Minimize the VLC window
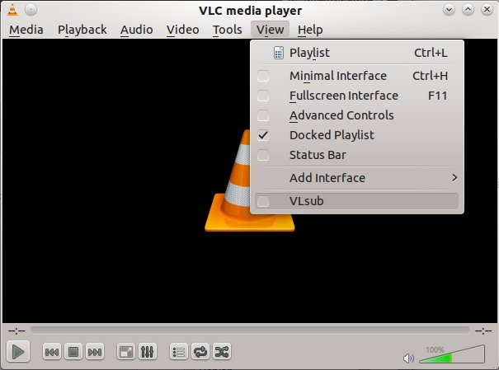 point(449,10)
